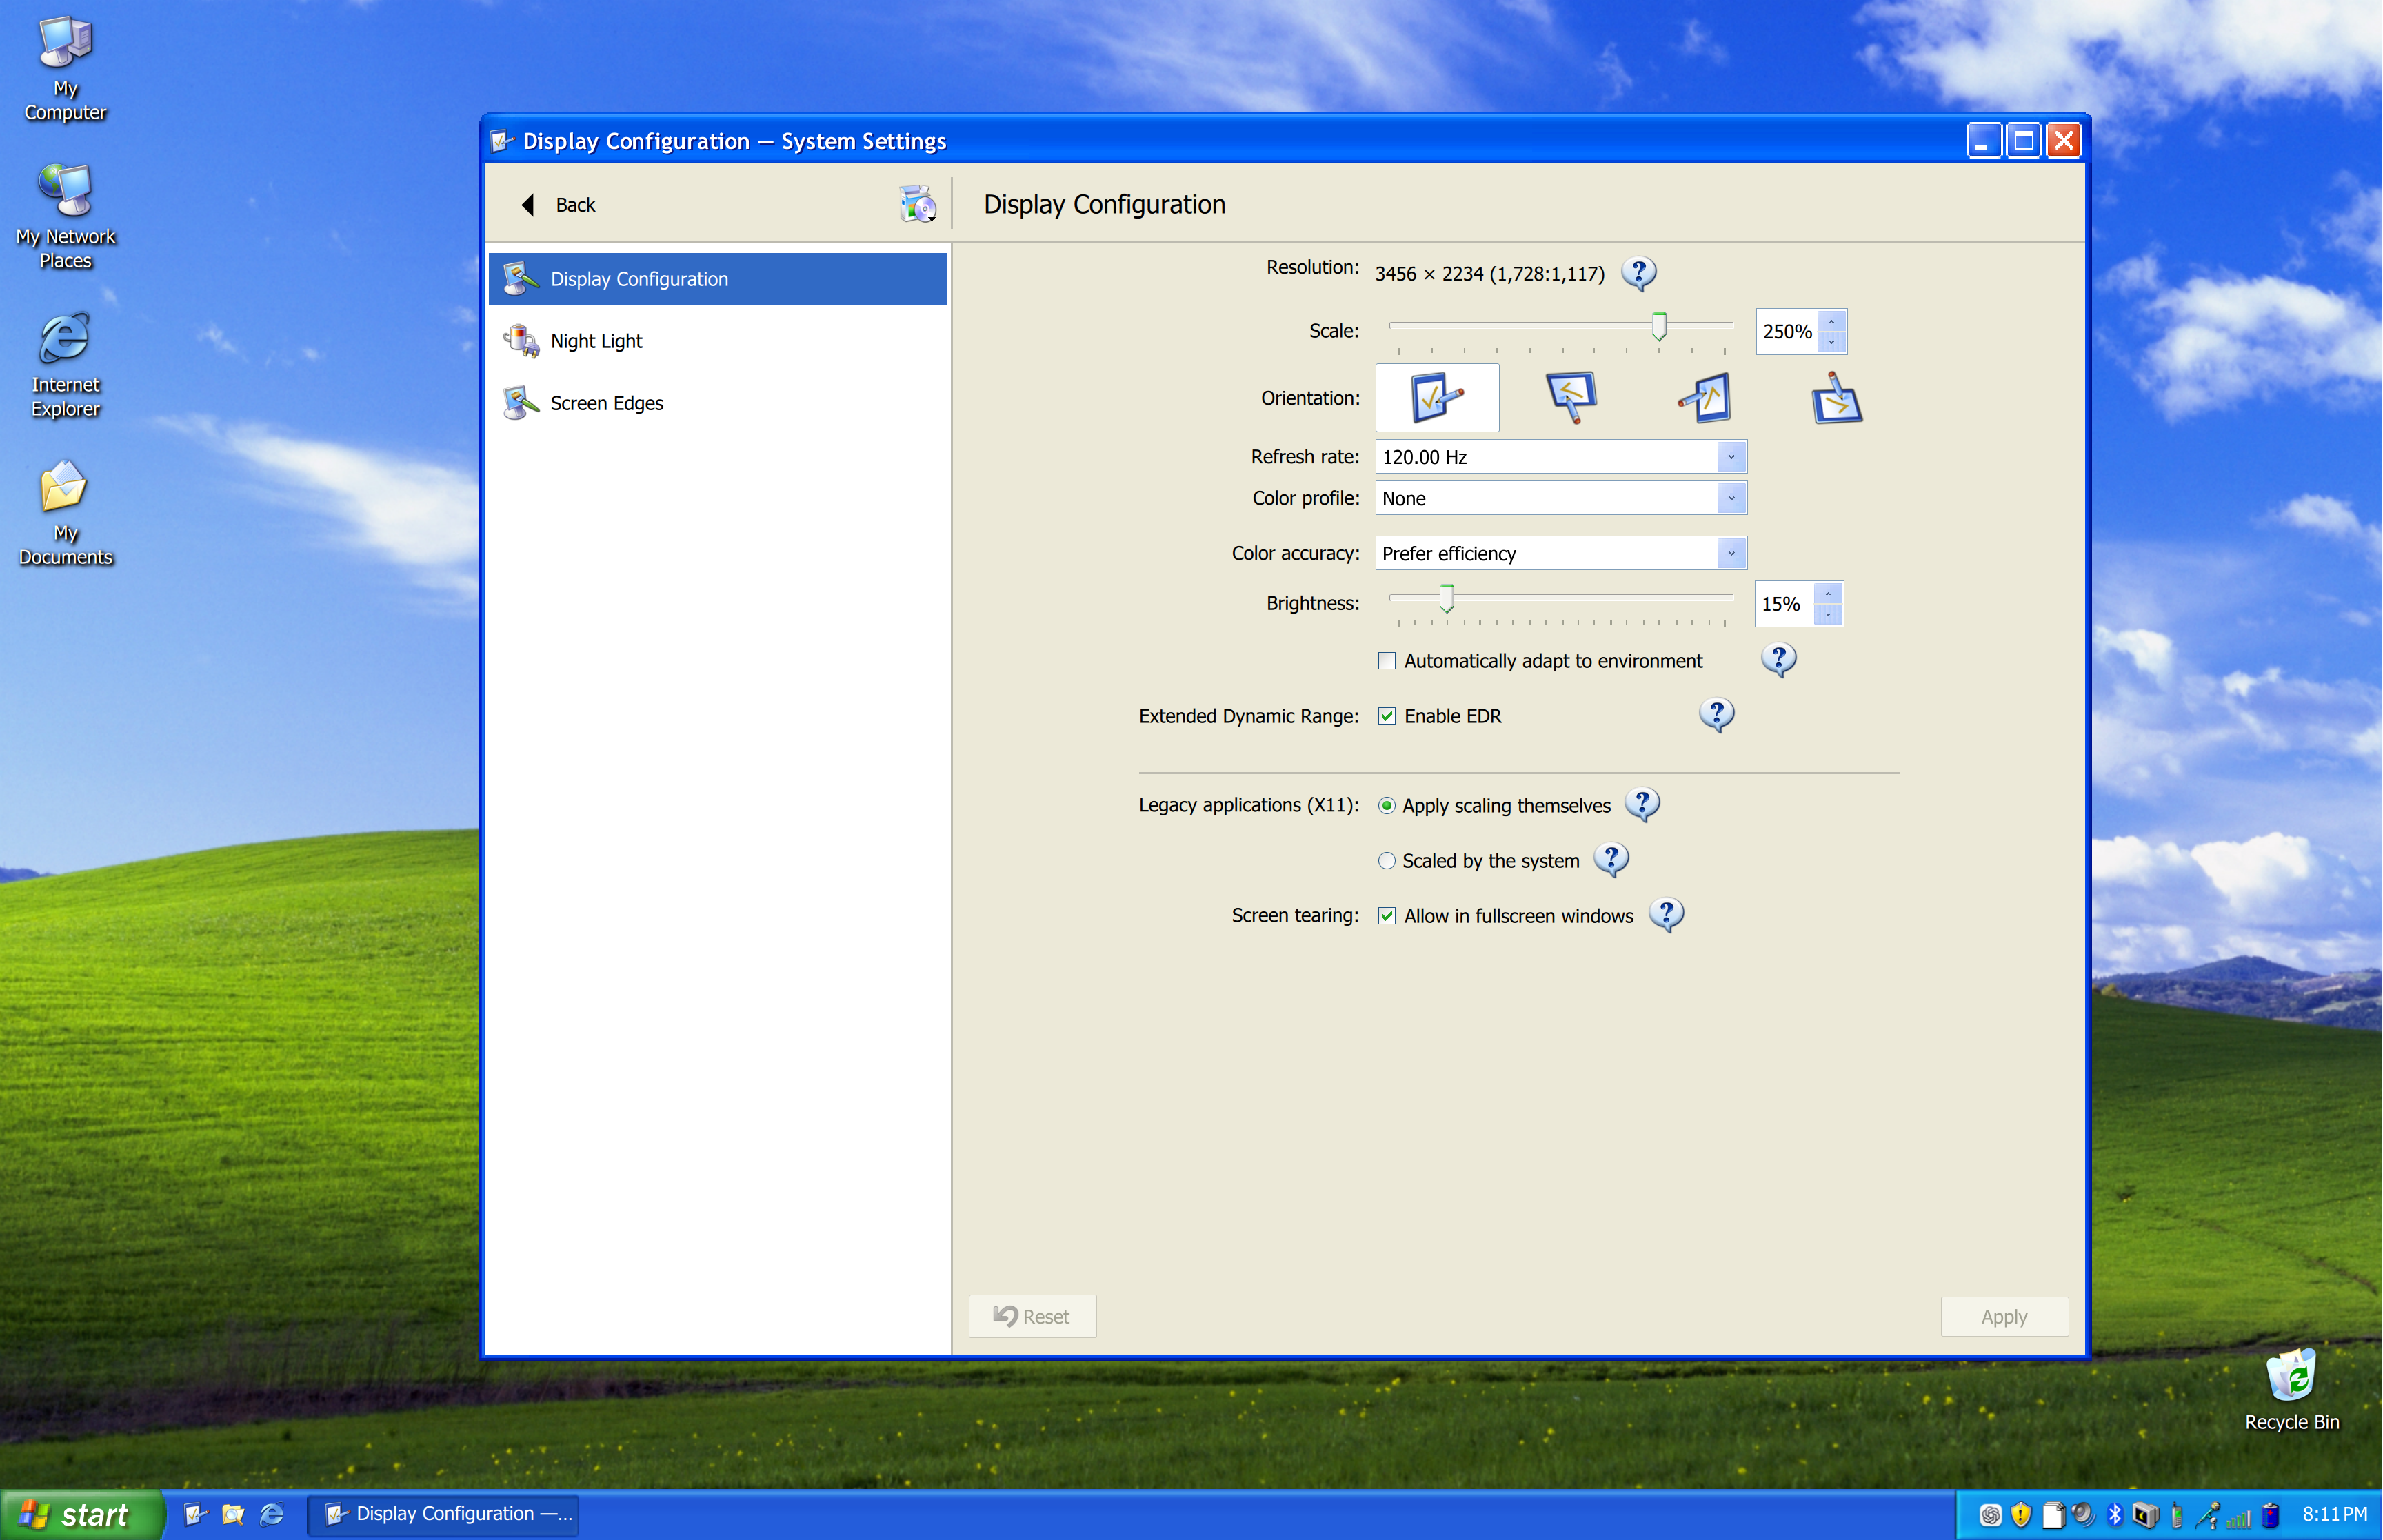Viewport: 2383px width, 1540px height.
Task: Open the Color profile dropdown
Action: tap(1560, 498)
